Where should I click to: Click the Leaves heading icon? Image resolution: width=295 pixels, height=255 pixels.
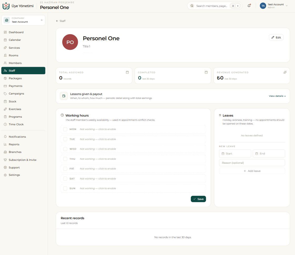click(x=220, y=115)
